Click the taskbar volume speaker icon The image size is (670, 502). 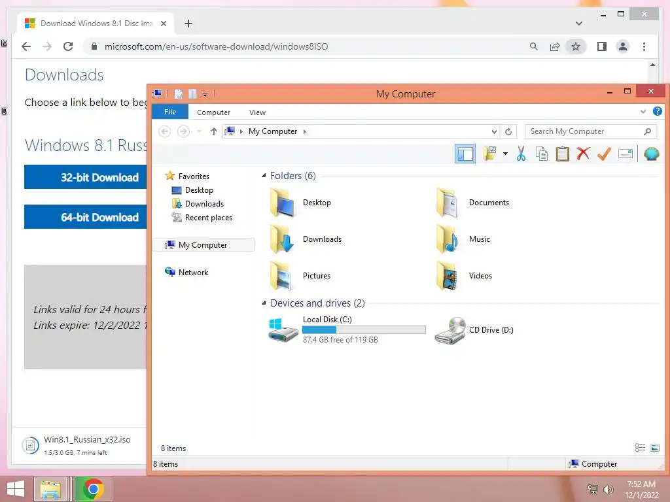(x=608, y=490)
